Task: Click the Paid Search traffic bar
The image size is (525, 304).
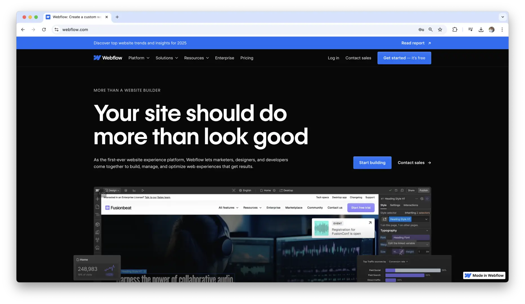Action: click(405, 275)
